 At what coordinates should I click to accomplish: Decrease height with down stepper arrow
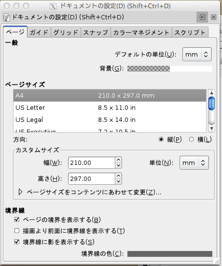pyautogui.click(x=118, y=181)
